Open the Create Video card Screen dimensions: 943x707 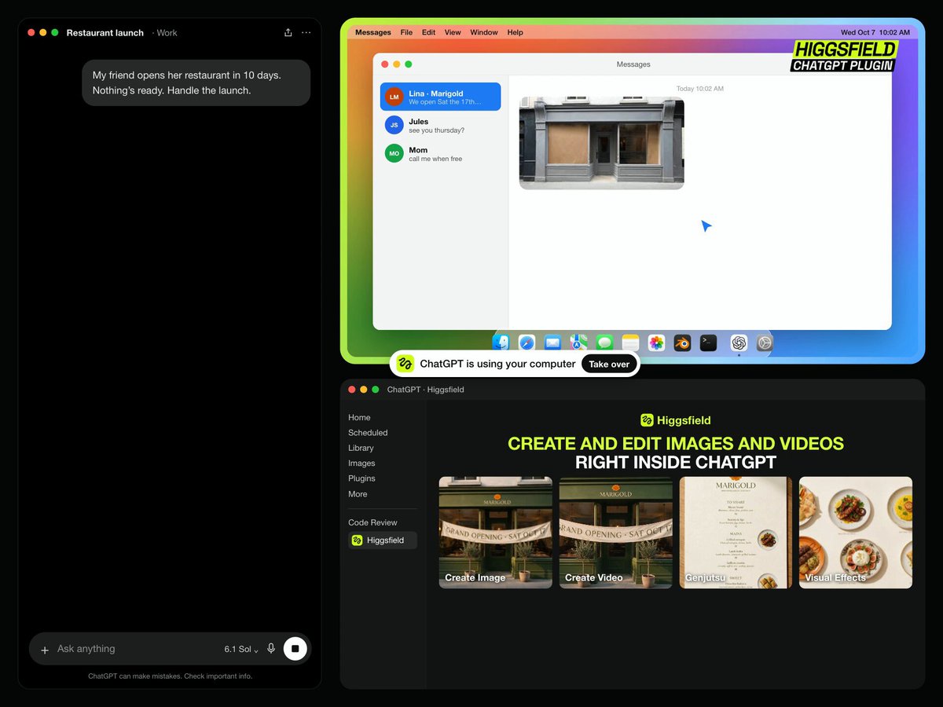pos(616,533)
